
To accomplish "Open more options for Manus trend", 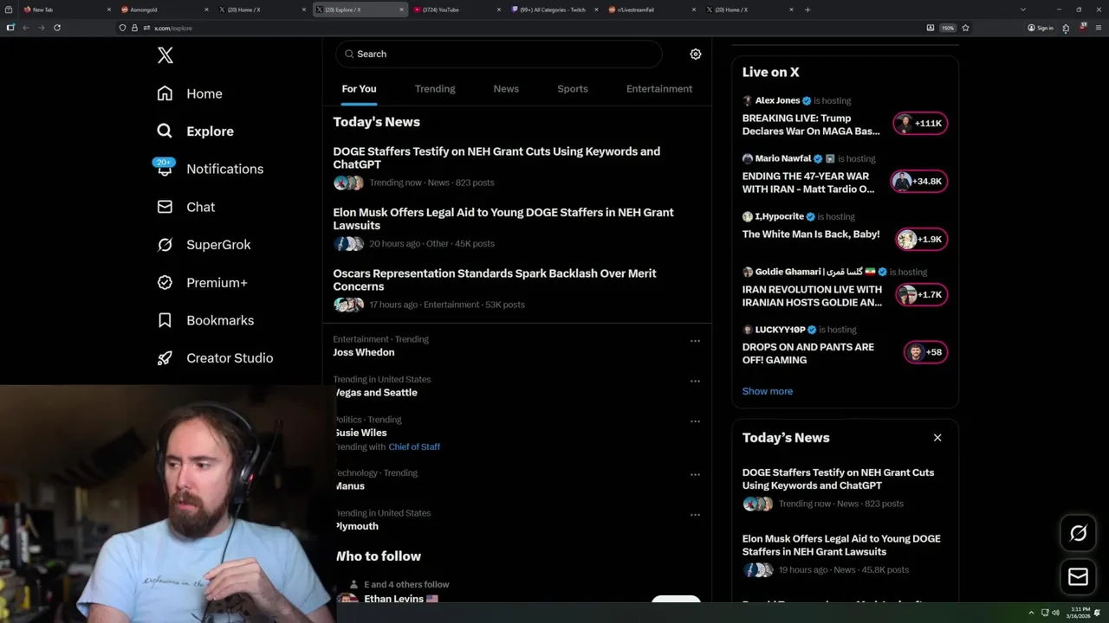I will pyautogui.click(x=695, y=474).
